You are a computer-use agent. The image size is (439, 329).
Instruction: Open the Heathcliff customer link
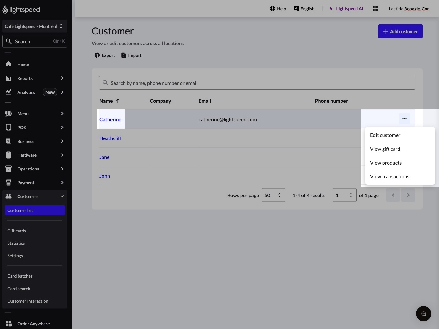coord(110,138)
